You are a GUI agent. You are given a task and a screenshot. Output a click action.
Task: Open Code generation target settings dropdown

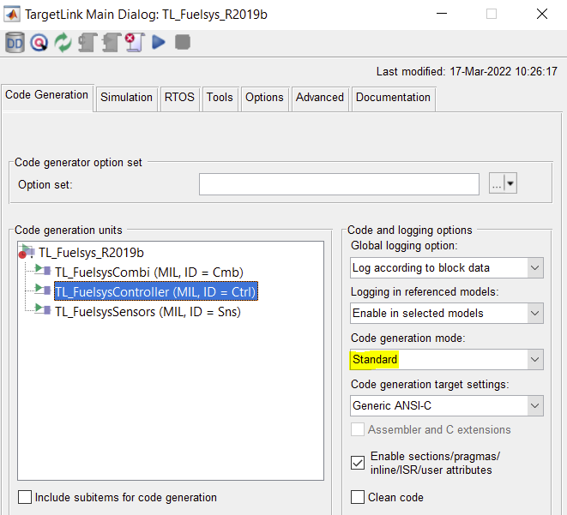(447, 405)
